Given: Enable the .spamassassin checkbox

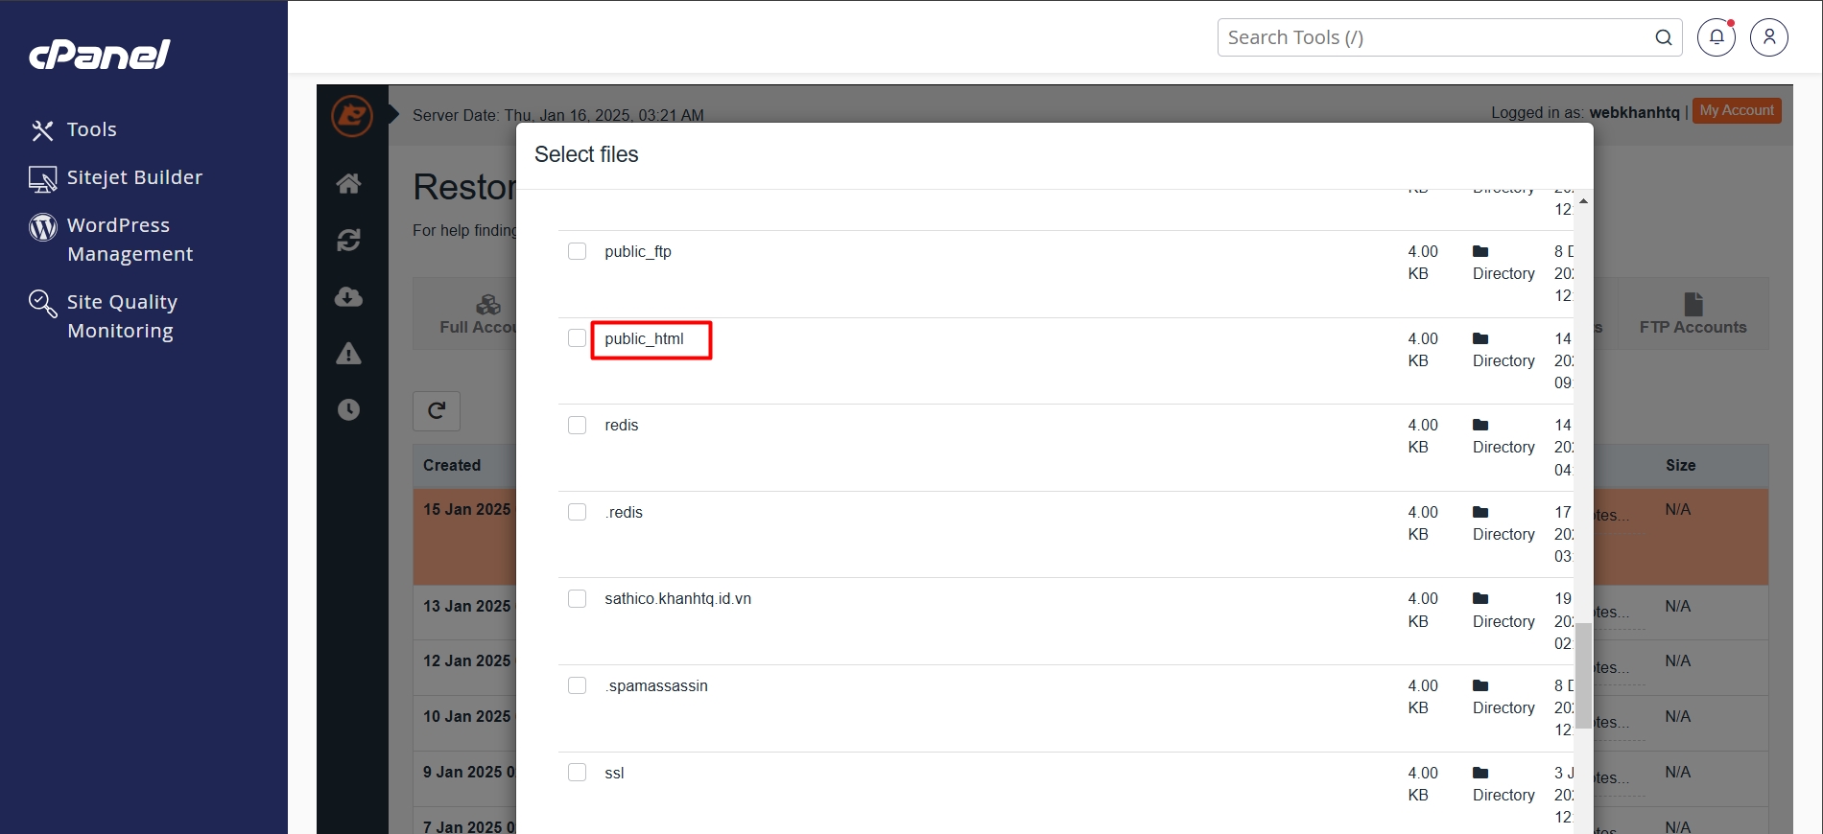Looking at the screenshot, I should click(x=577, y=685).
